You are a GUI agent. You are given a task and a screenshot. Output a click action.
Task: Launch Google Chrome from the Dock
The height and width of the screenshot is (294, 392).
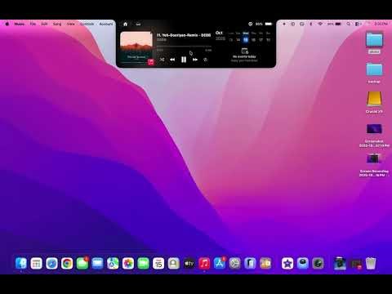pyautogui.click(x=67, y=263)
